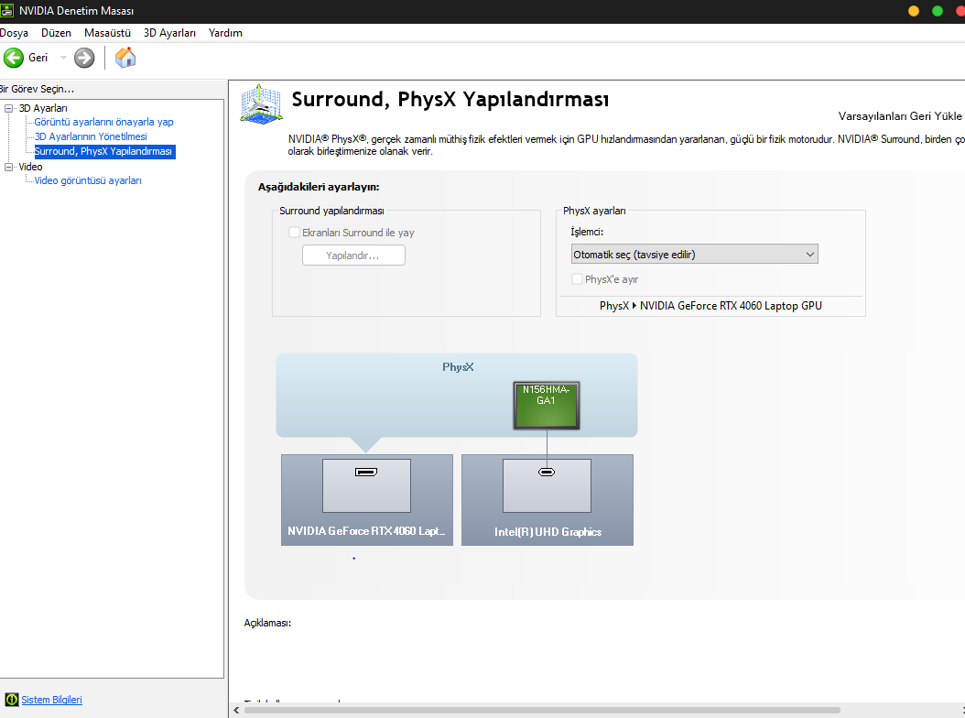Click the gray forward arrow icon
Image resolution: width=965 pixels, height=718 pixels.
(x=84, y=58)
